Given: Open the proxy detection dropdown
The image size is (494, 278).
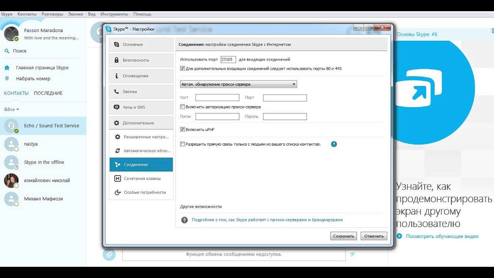Looking at the screenshot, I should (x=239, y=84).
